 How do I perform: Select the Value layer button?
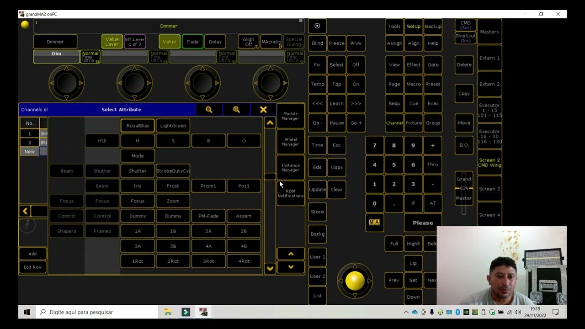(x=169, y=42)
